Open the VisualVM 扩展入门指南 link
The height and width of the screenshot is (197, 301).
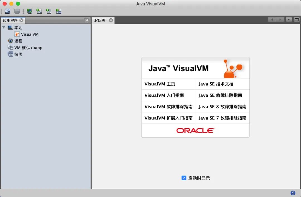(x=168, y=118)
